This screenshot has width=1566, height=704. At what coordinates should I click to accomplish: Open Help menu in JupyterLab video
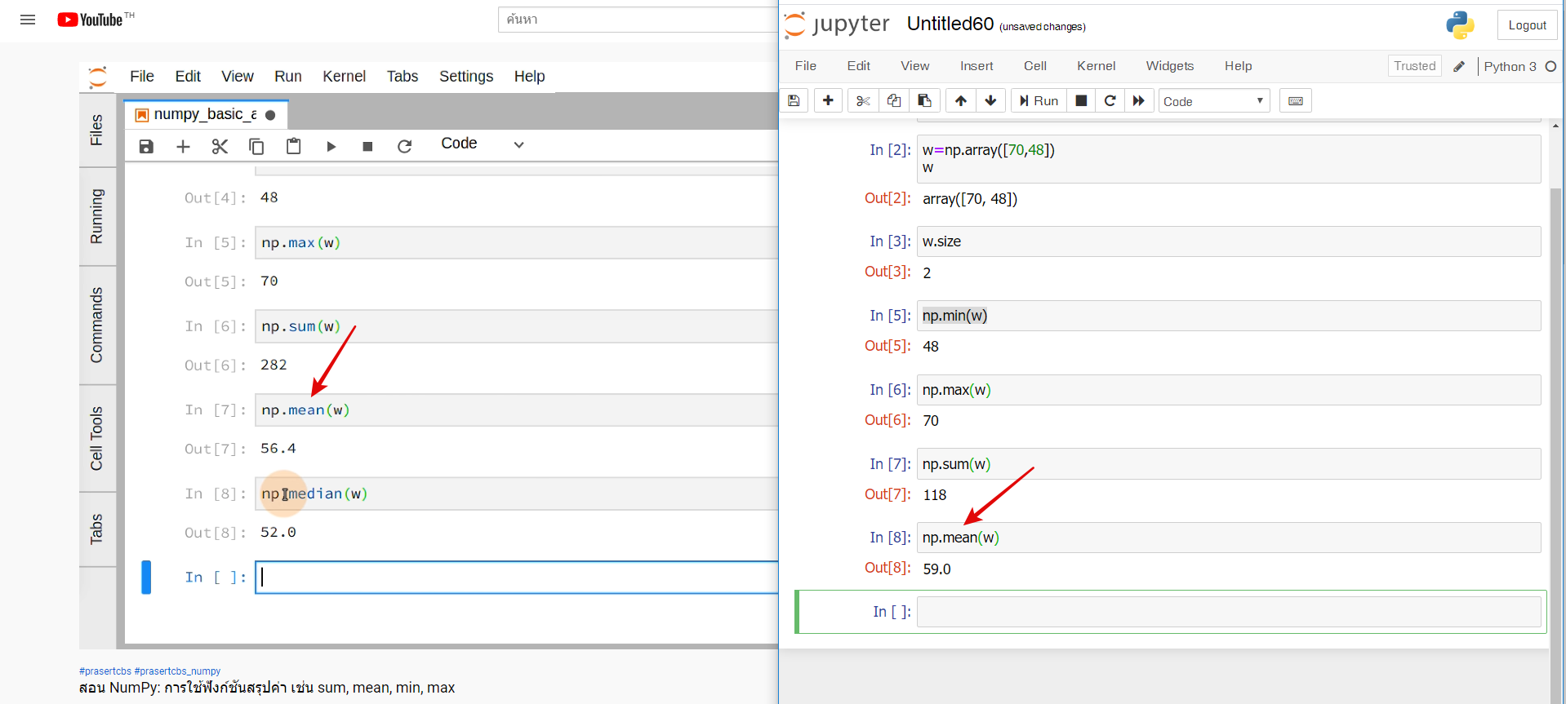(x=529, y=76)
